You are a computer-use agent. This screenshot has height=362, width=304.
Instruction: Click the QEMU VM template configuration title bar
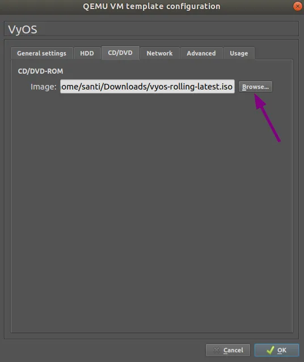point(151,6)
